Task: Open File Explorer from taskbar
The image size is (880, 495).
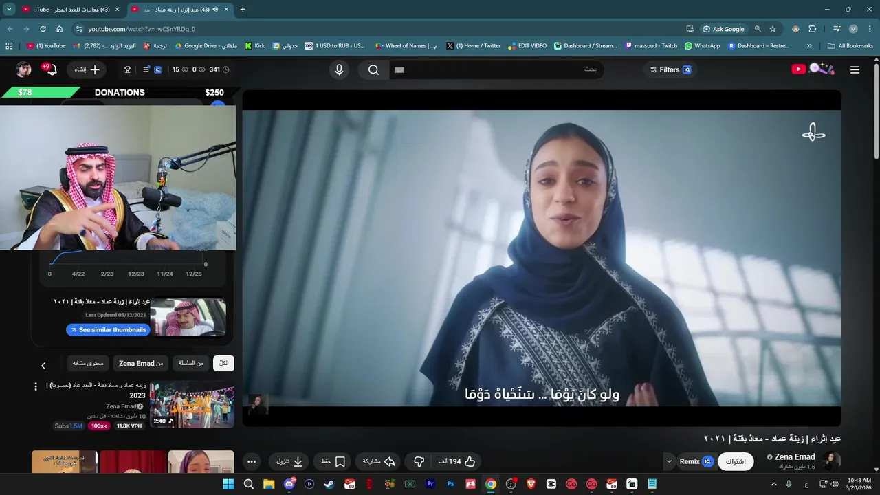Action: pos(269,484)
